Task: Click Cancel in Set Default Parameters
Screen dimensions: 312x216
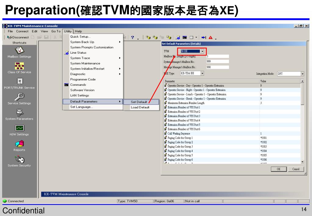Action: [x=296, y=169]
